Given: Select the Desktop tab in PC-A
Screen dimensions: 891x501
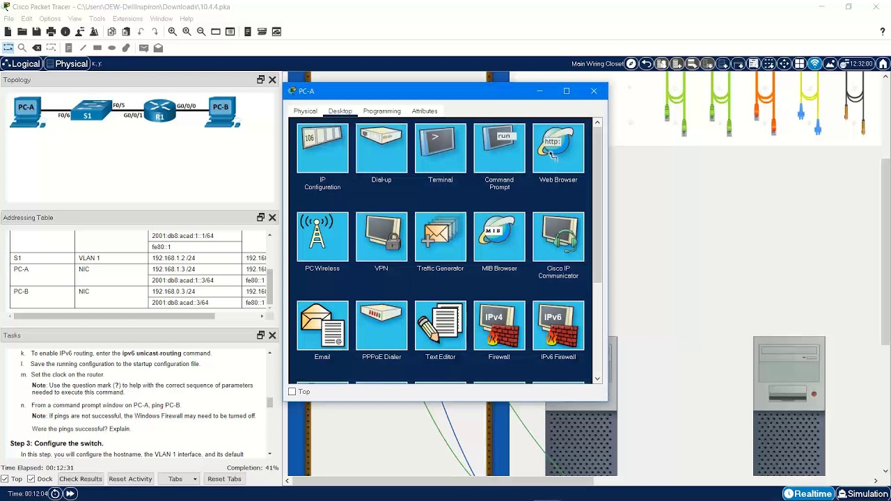Looking at the screenshot, I should click(x=340, y=111).
